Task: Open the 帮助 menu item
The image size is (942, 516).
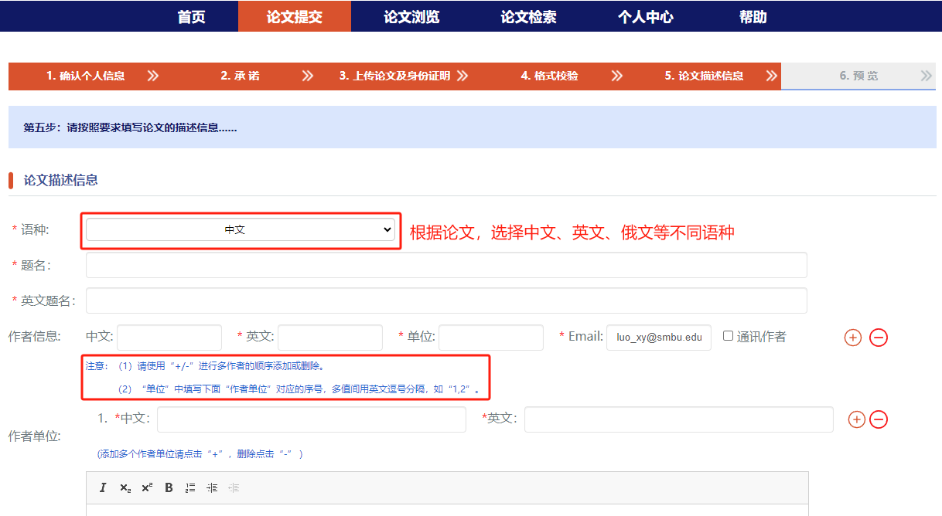Action: (x=753, y=16)
